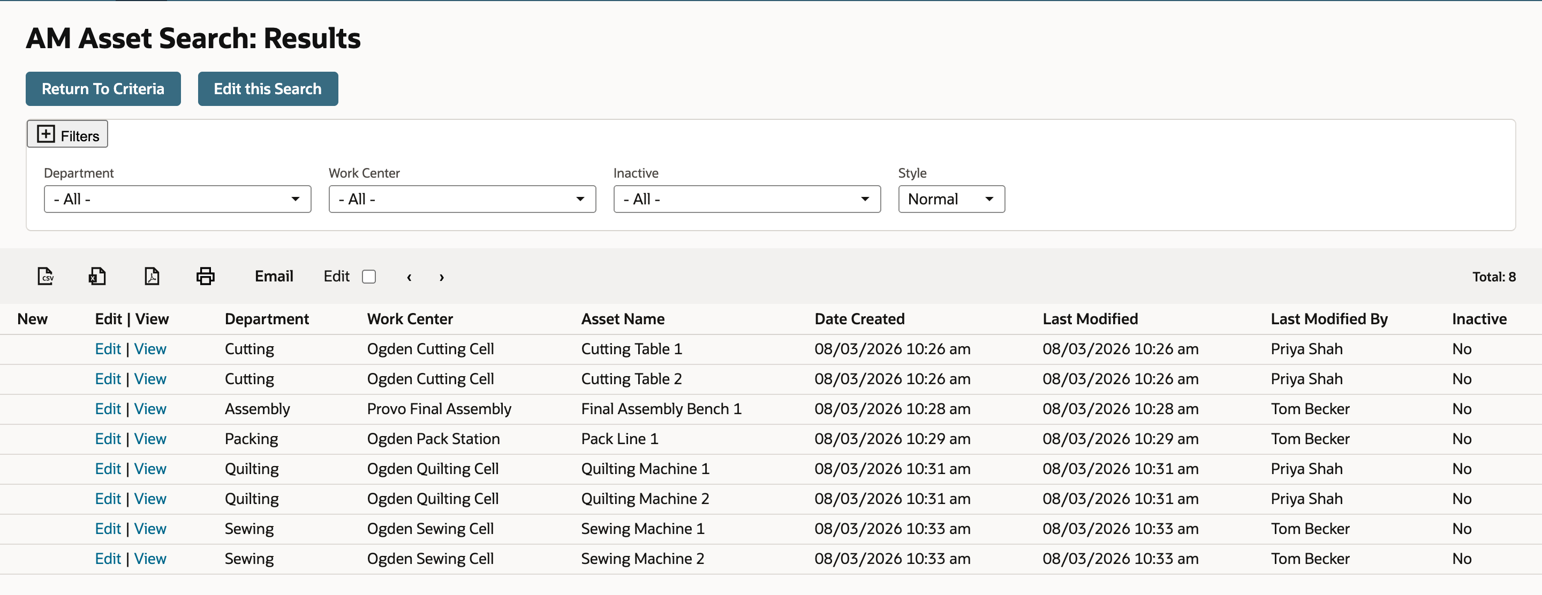Image resolution: width=1542 pixels, height=595 pixels.
Task: Select 'Ogden Pack Station' work center cell
Action: pyautogui.click(x=433, y=439)
